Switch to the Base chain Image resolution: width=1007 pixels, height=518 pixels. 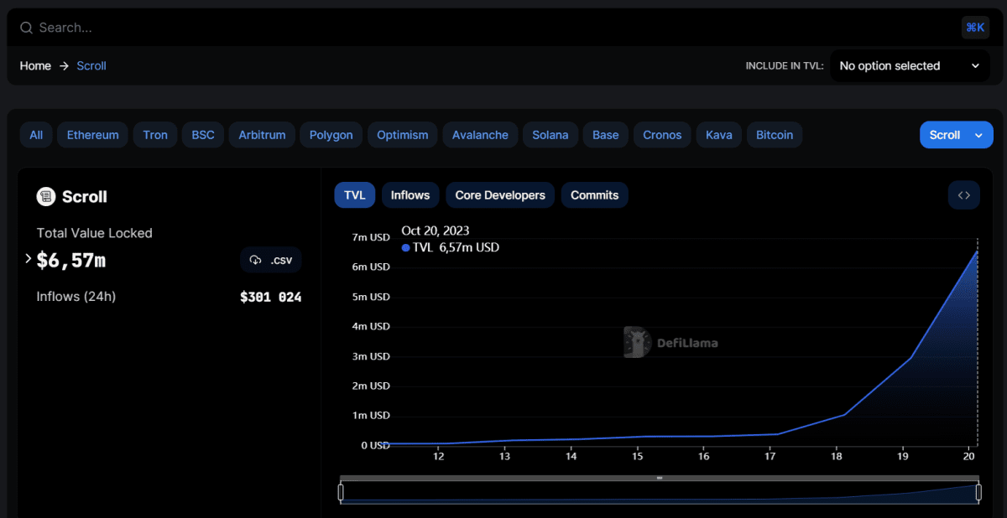(x=606, y=135)
